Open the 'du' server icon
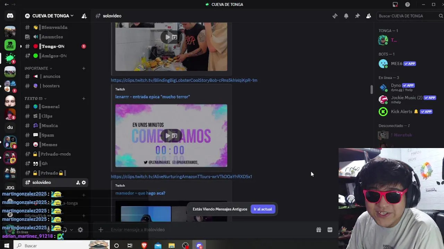This screenshot has width=444, height=249. click(10, 127)
